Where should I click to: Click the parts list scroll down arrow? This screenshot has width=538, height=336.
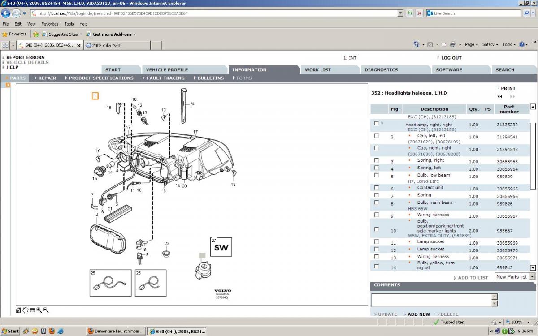click(x=533, y=268)
